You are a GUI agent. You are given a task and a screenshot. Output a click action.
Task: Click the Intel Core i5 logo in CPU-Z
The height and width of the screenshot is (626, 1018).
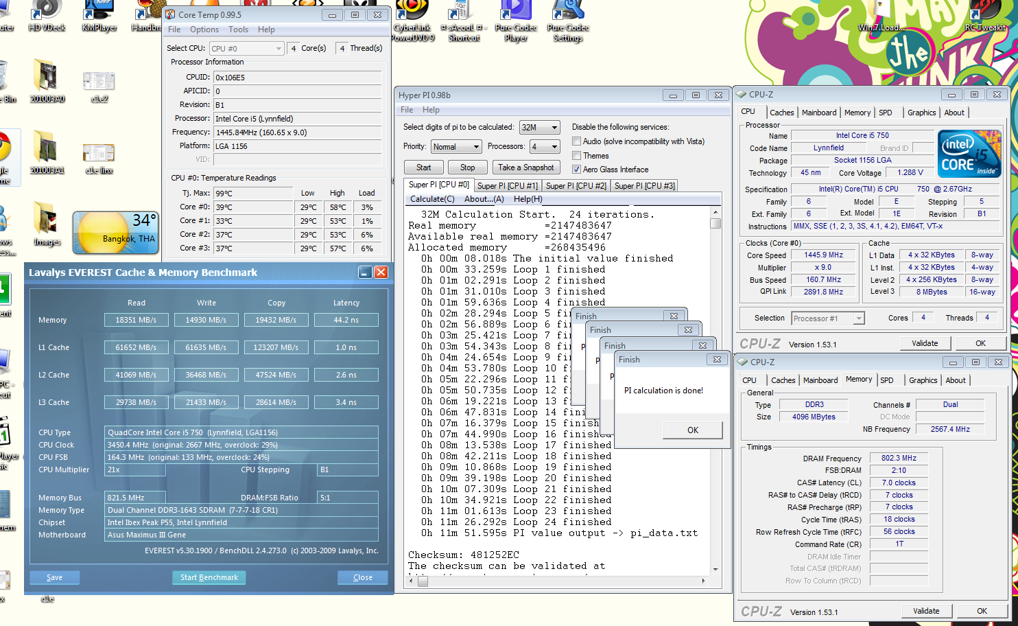click(x=969, y=154)
